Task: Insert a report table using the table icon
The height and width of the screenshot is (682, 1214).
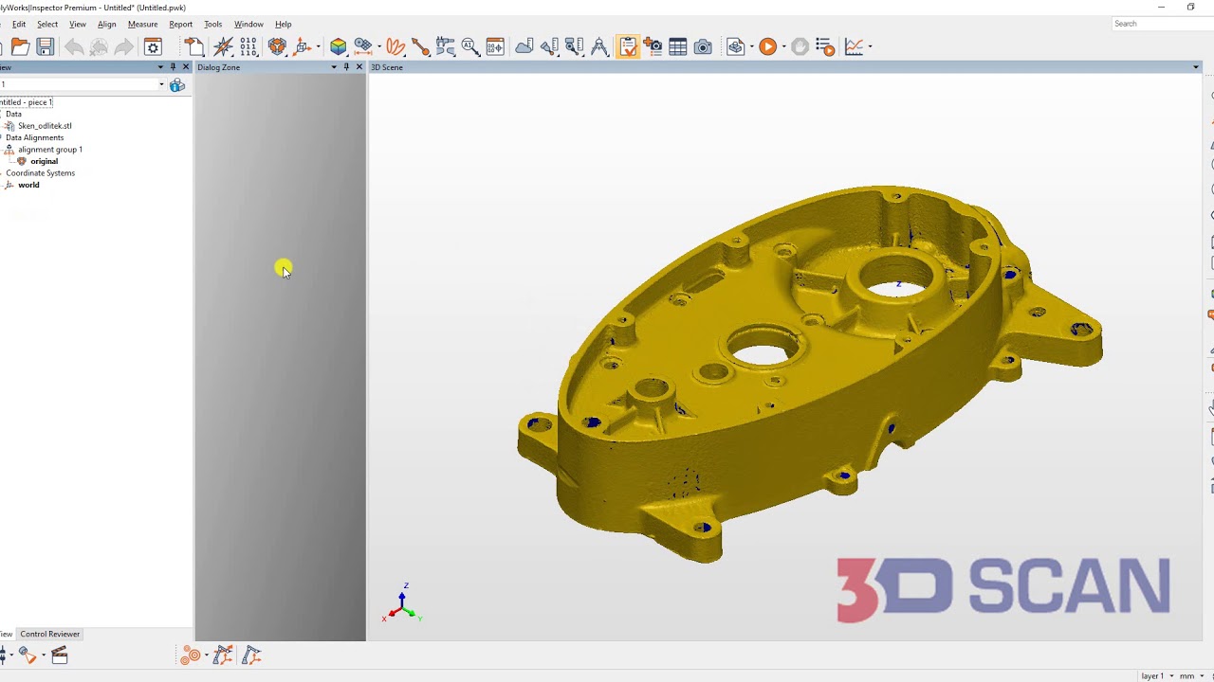Action: pyautogui.click(x=678, y=45)
